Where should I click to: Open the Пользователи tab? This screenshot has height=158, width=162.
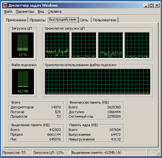(x=105, y=20)
